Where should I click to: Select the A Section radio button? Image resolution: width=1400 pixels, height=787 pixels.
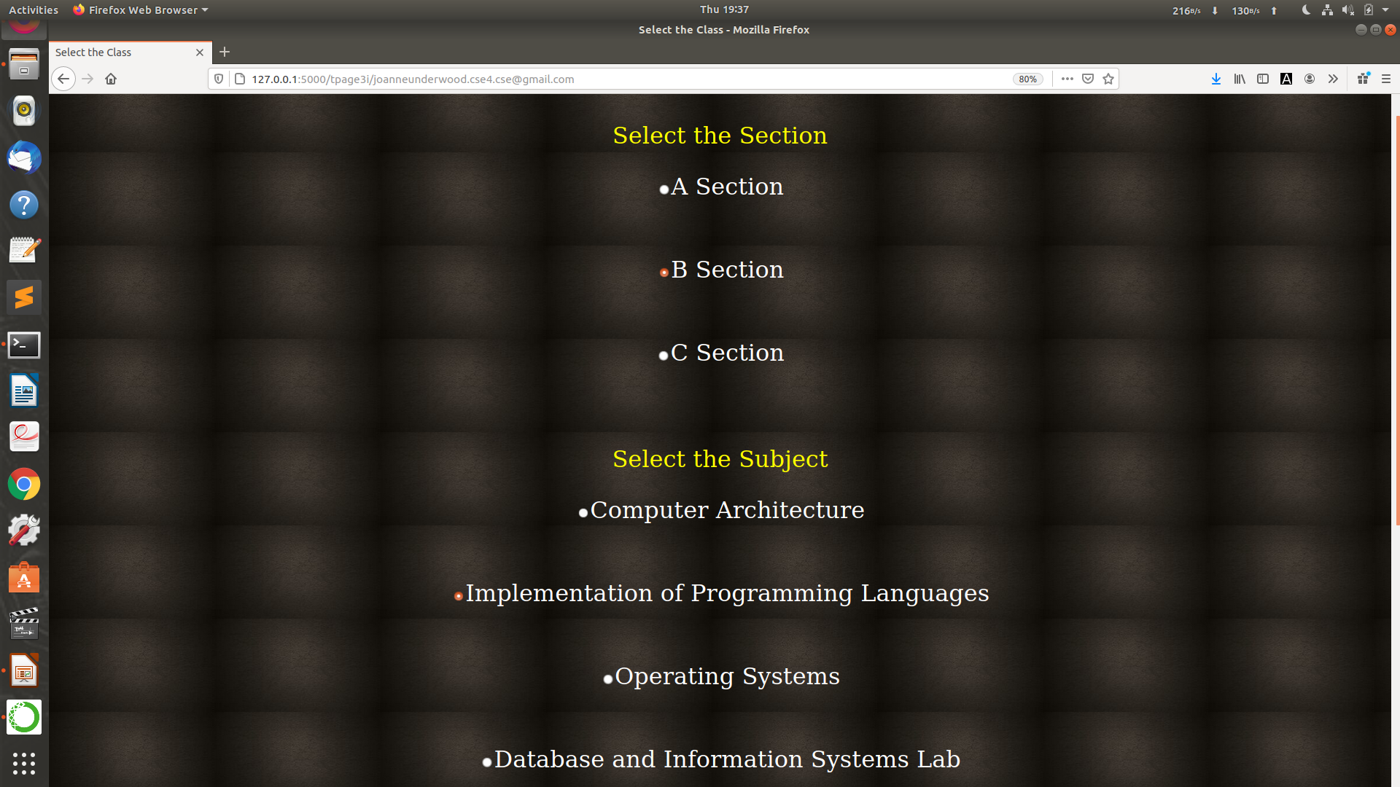[664, 189]
